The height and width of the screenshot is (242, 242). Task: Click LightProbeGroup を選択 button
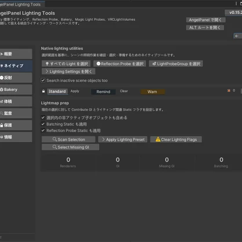176,64
